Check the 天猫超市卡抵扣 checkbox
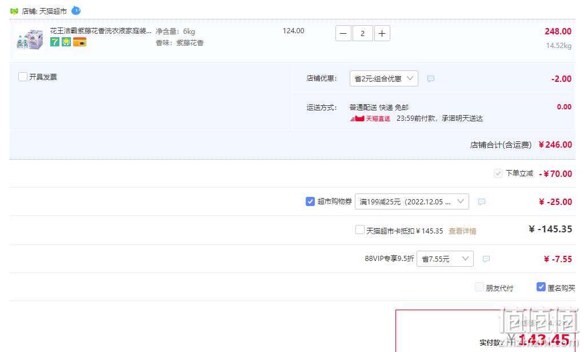 pos(360,230)
